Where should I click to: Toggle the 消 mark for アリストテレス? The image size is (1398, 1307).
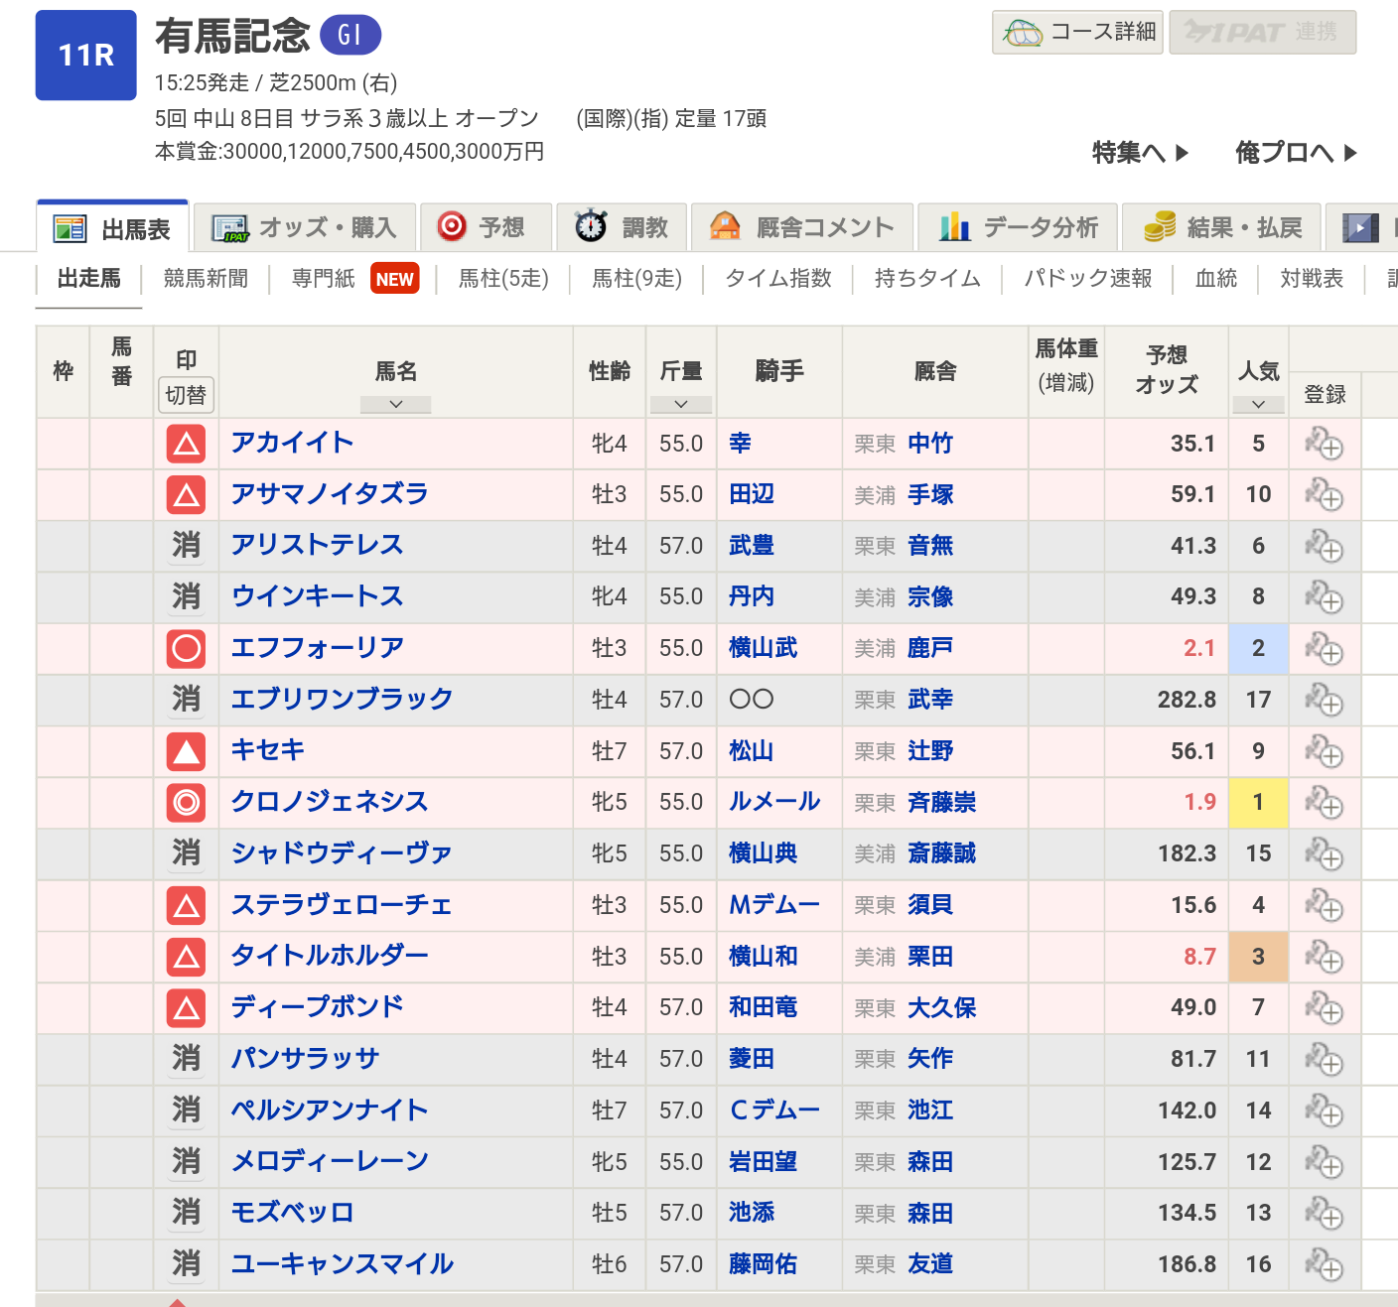pyautogui.click(x=186, y=546)
